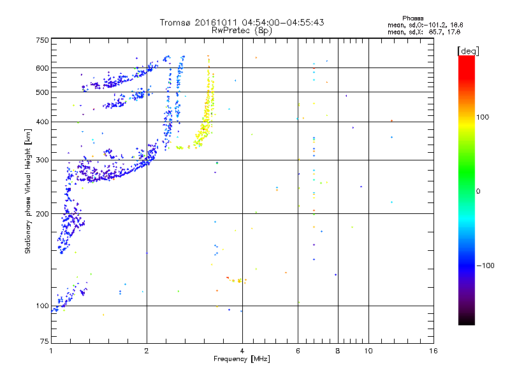Click the '300' y-axis tick label
Viewport: 510px width, 382px height.
[x=42, y=160]
